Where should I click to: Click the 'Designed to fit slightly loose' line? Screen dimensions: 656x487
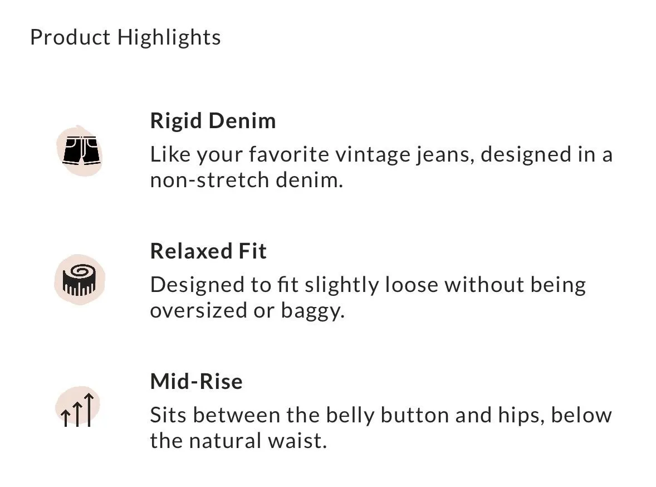click(x=368, y=285)
